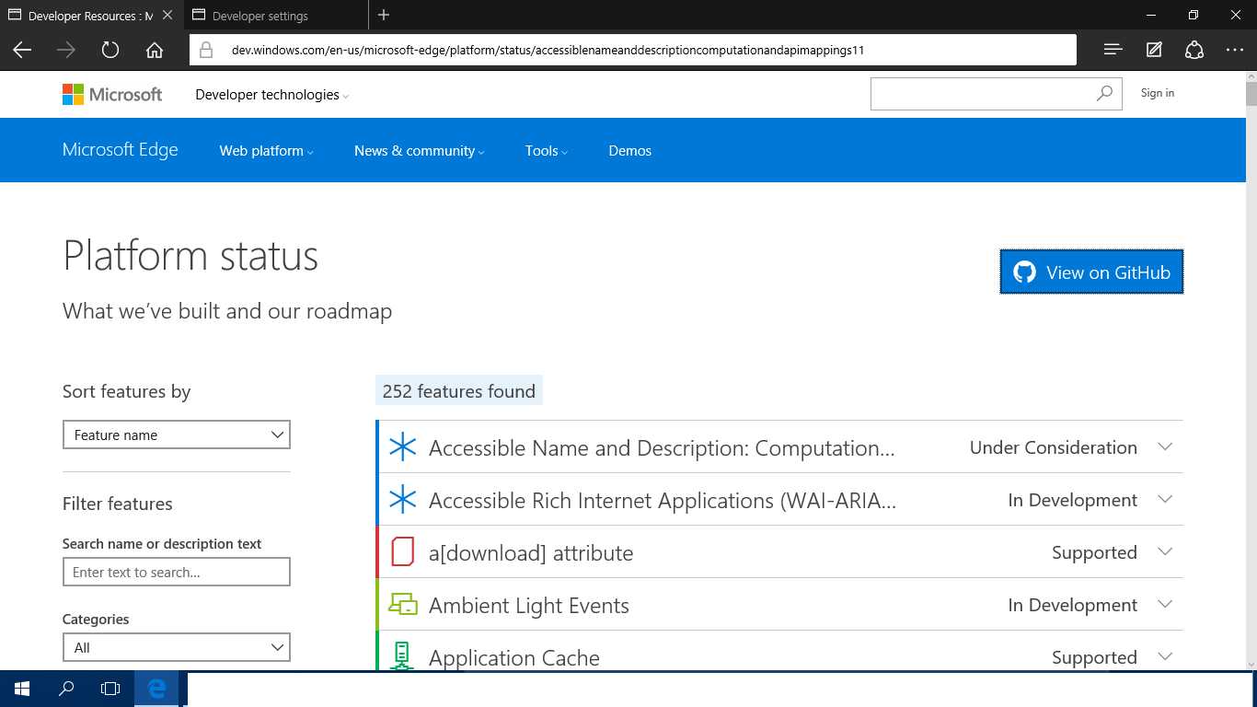This screenshot has width=1257, height=707.
Task: Click the Microsoft logo
Action: (x=112, y=94)
